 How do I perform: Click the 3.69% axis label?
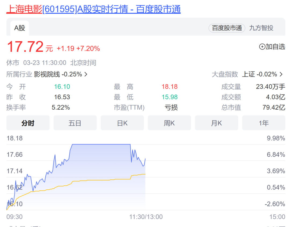click(276, 171)
